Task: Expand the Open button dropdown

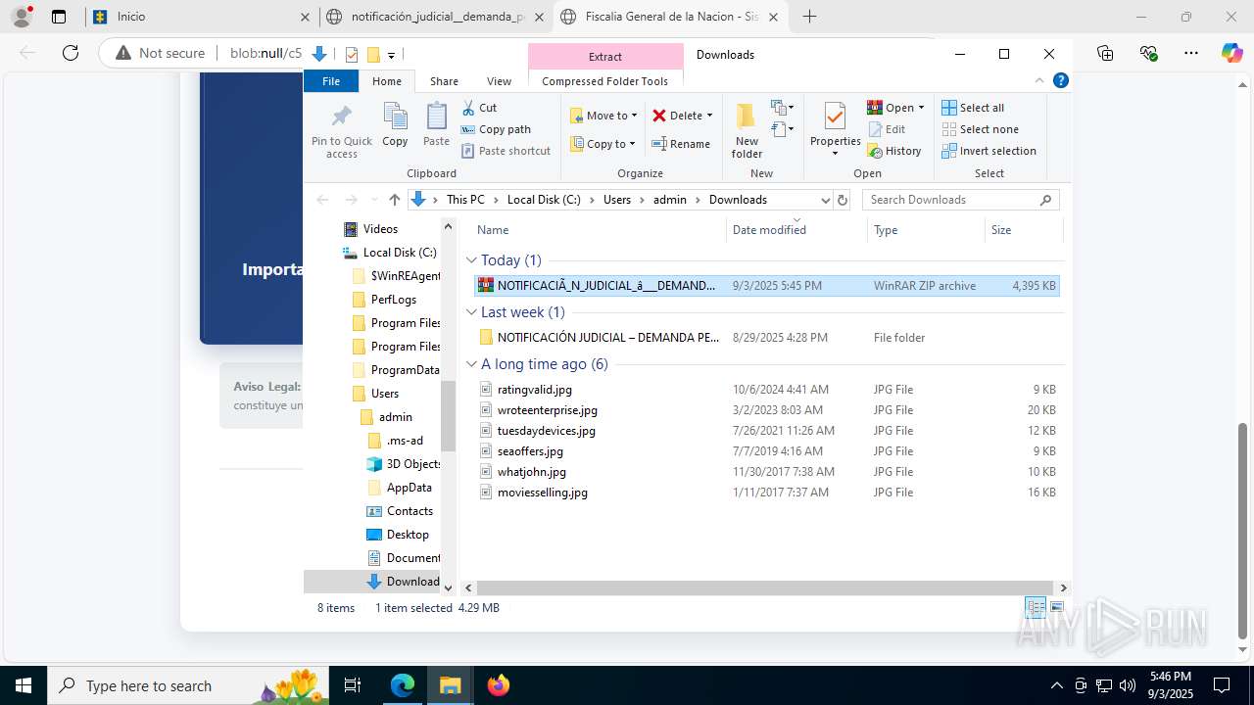Action: click(921, 108)
